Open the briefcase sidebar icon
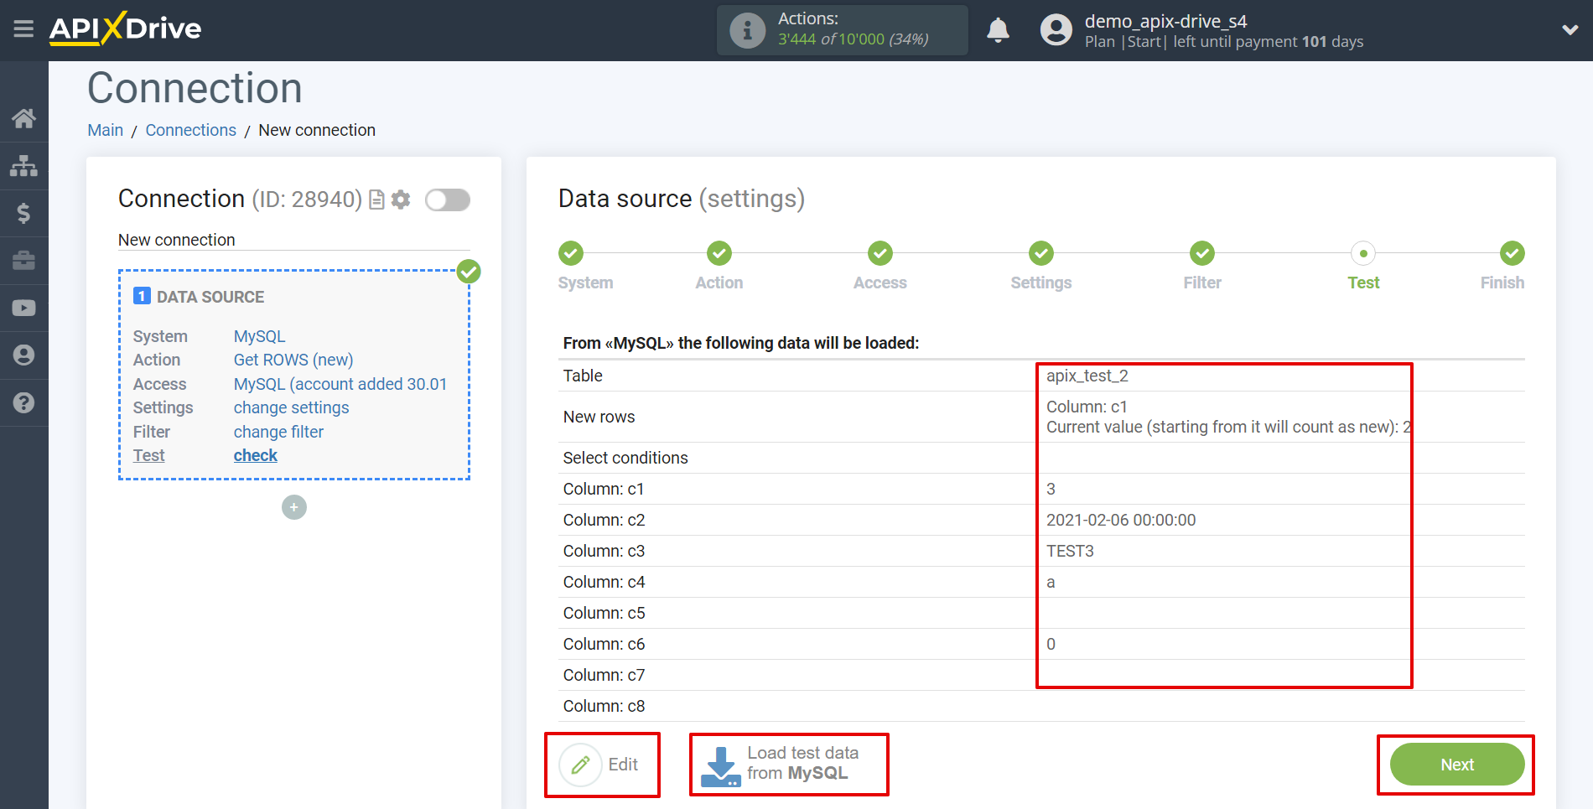Screen dimensions: 1593x809 click(x=23, y=261)
